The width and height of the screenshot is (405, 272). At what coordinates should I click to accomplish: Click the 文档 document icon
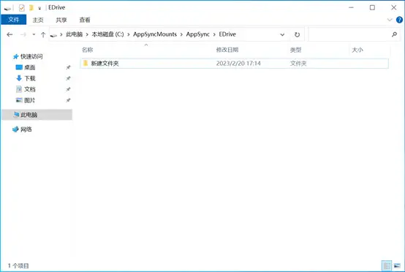point(19,89)
